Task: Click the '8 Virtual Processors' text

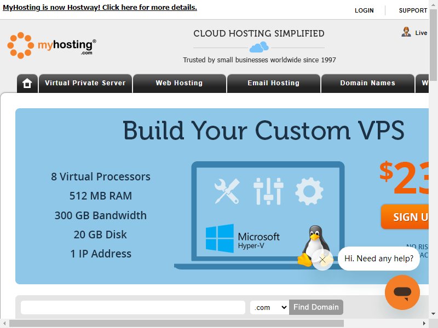Action: tap(101, 177)
